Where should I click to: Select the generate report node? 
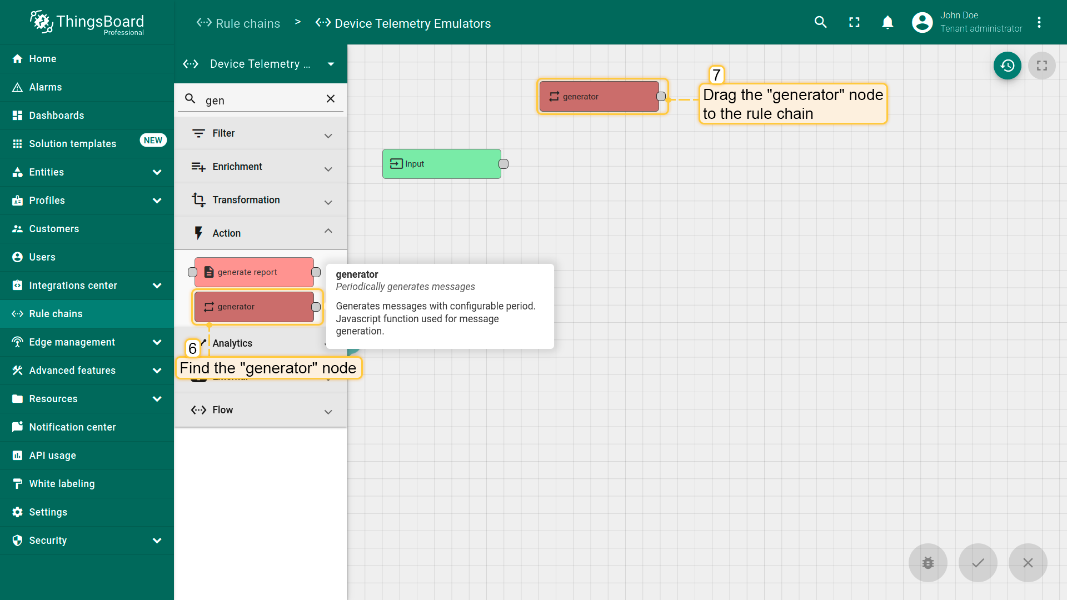[x=254, y=272]
